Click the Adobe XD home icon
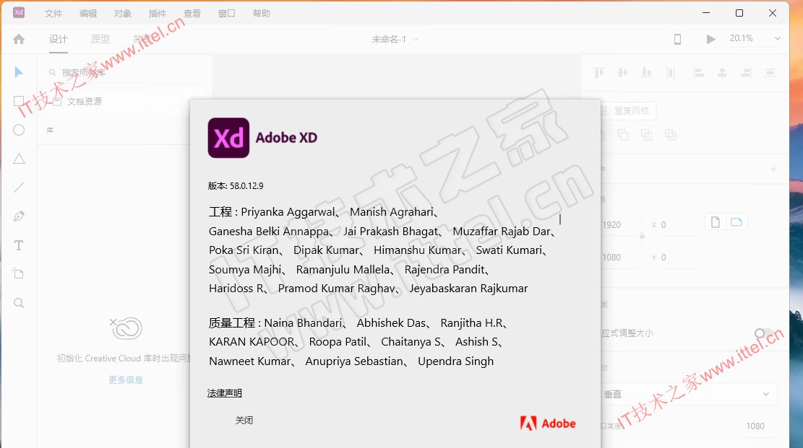The height and width of the screenshot is (448, 803). pyautogui.click(x=19, y=39)
